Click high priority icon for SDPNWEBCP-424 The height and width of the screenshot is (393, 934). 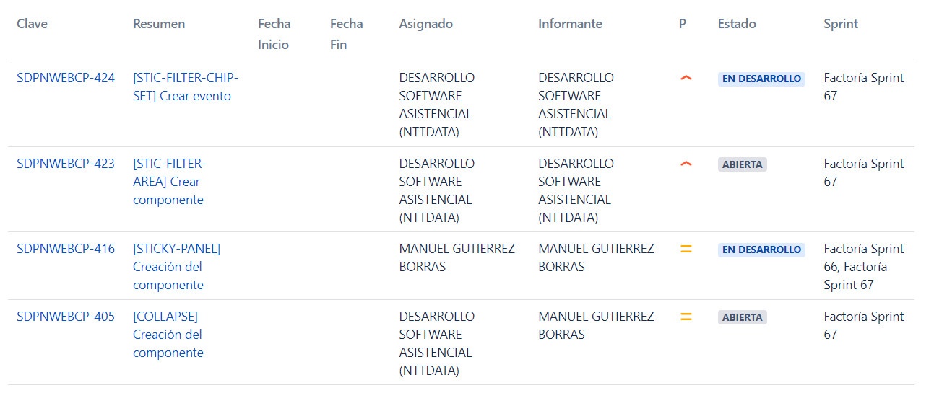coord(686,78)
